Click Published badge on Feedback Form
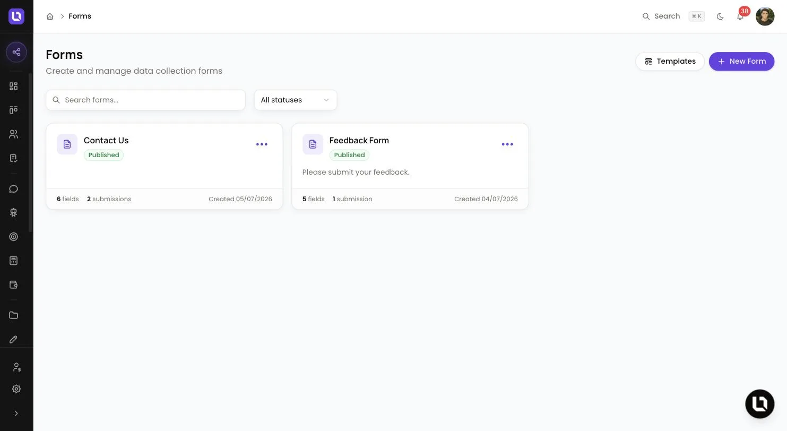This screenshot has width=787, height=431. [x=349, y=155]
